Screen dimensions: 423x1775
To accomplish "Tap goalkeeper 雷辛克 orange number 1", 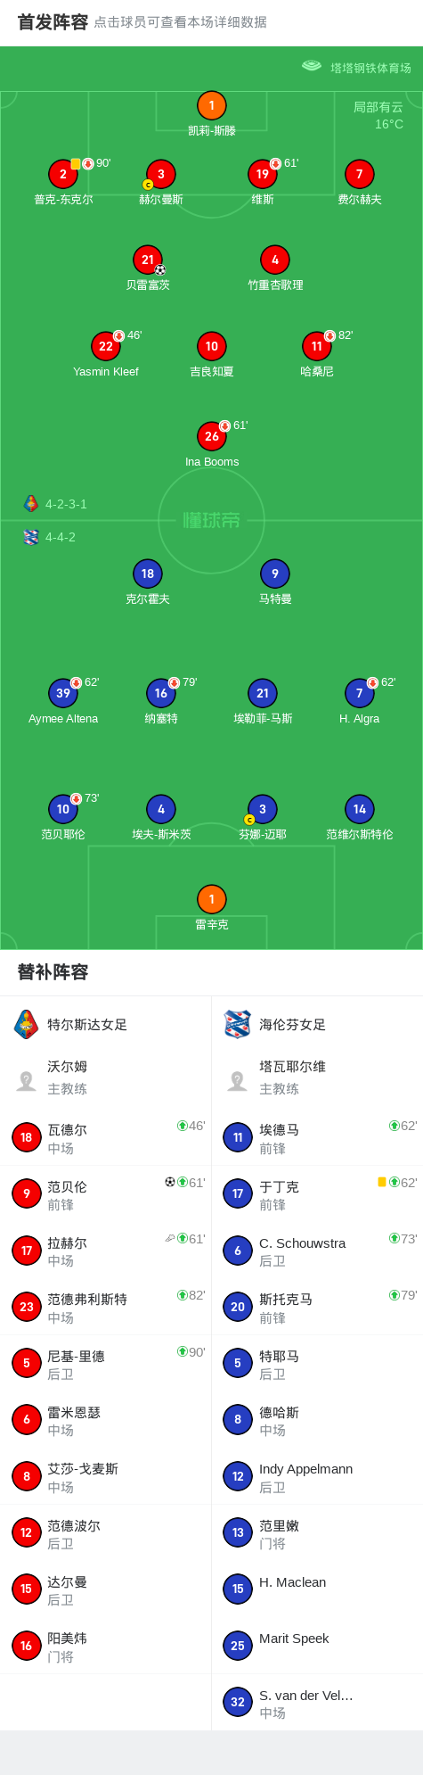I will click(212, 899).
